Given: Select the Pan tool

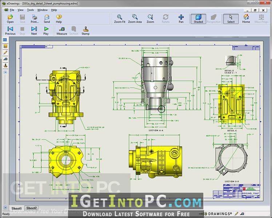Looking at the screenshot, I should [181, 19].
